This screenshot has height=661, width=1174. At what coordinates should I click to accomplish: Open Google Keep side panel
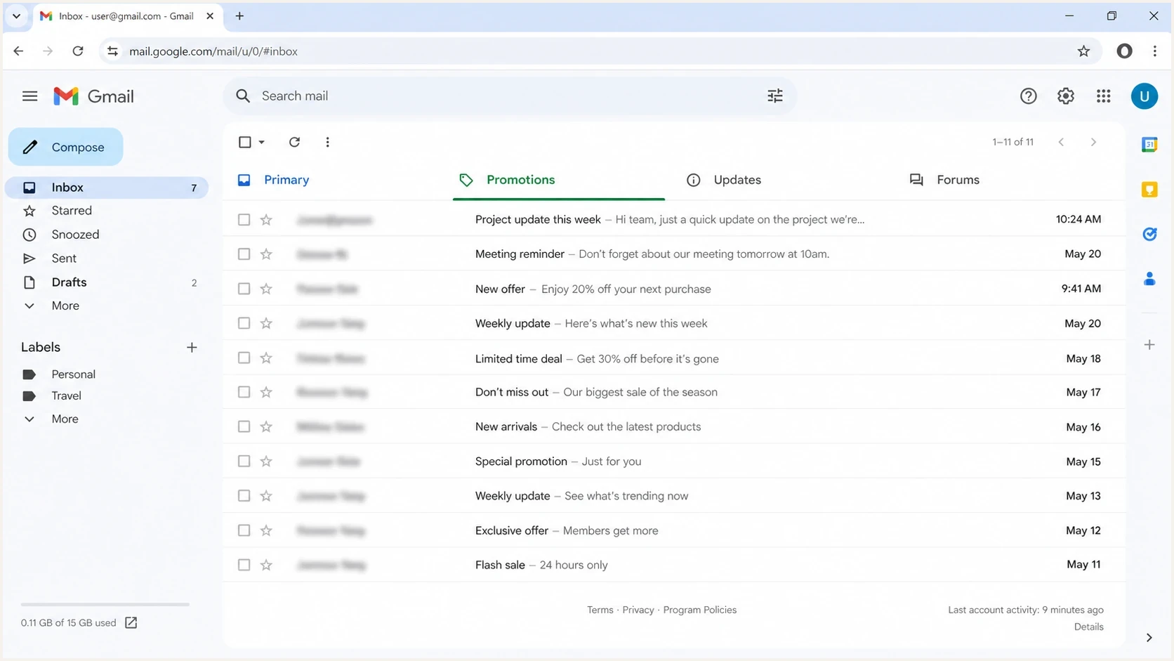pos(1149,190)
